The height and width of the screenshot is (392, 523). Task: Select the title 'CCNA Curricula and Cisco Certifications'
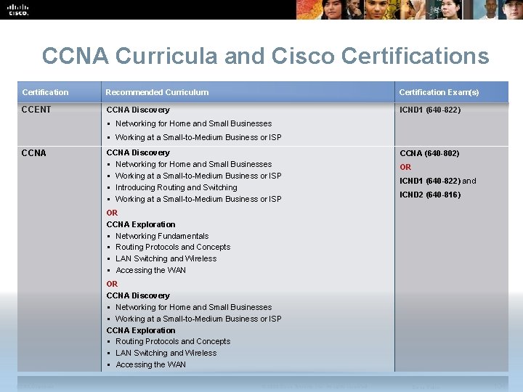click(266, 56)
